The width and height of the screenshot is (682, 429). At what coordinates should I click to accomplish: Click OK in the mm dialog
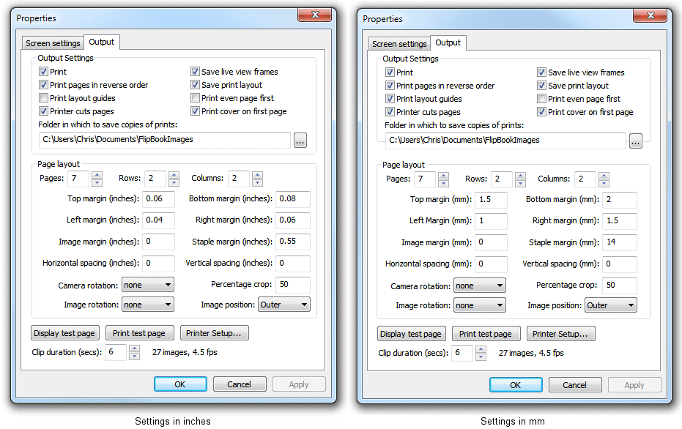[x=516, y=385]
